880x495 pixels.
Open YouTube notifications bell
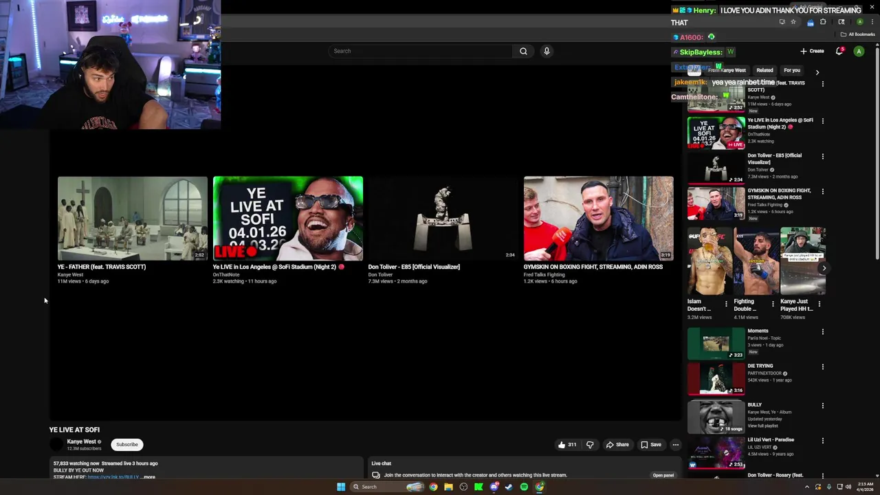coord(839,51)
